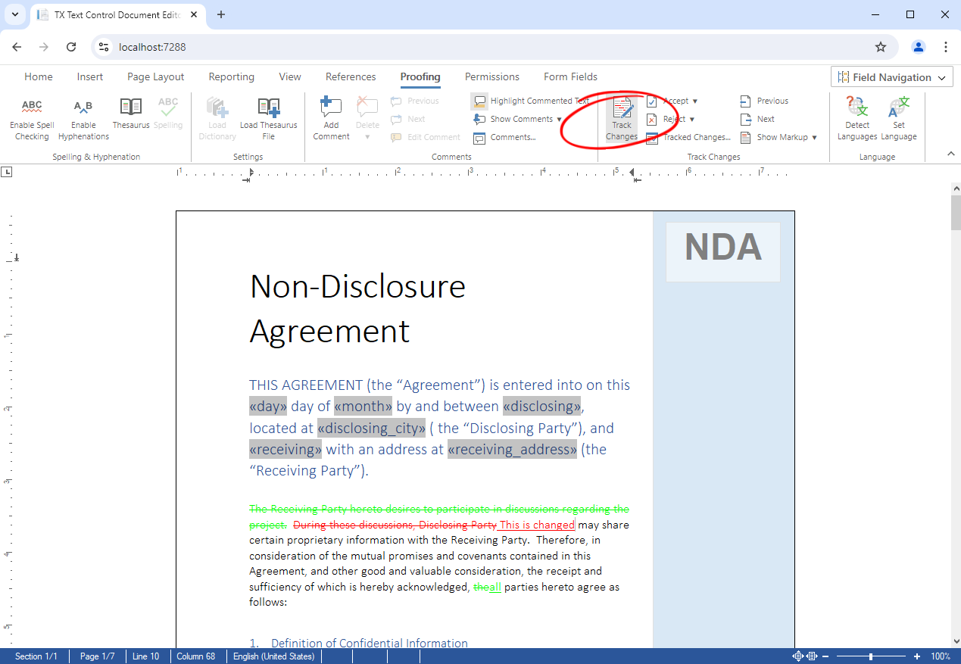
Task: Click the browser address bar
Action: tap(495, 47)
